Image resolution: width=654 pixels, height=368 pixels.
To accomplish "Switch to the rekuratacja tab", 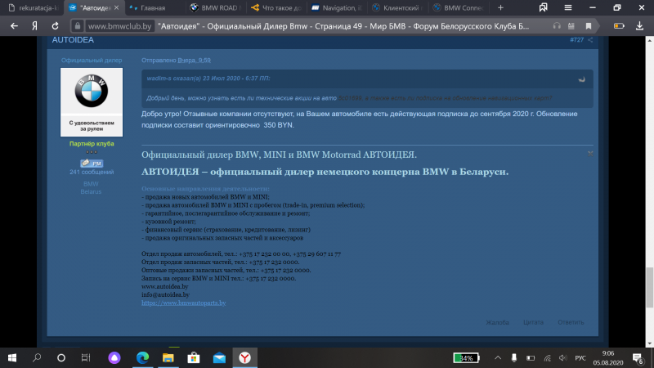I will click(x=34, y=7).
